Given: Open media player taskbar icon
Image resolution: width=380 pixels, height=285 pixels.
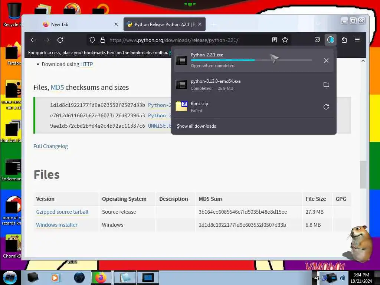Looking at the screenshot, I should tap(55, 278).
